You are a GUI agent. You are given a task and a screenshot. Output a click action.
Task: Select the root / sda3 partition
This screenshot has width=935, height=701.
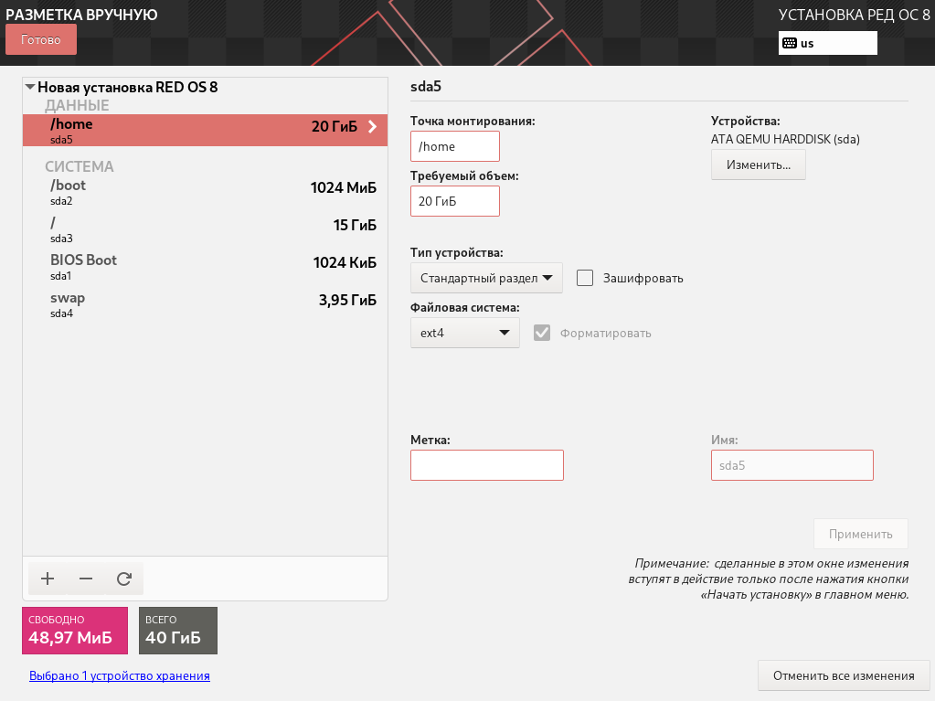pos(205,229)
